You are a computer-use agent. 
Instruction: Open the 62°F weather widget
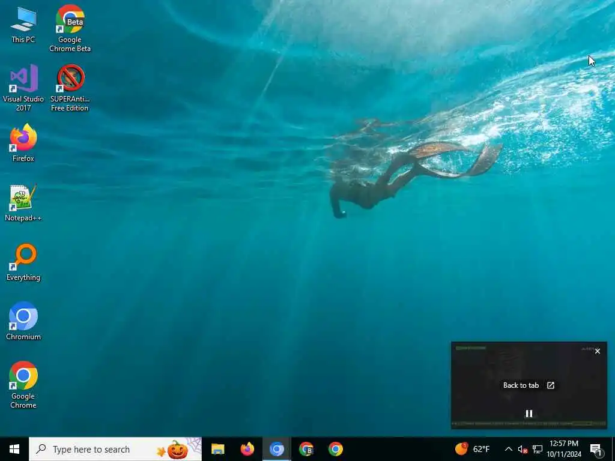tap(473, 449)
